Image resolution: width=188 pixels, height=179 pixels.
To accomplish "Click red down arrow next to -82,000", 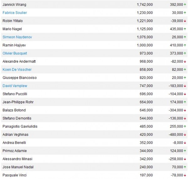I will pos(185,62).
